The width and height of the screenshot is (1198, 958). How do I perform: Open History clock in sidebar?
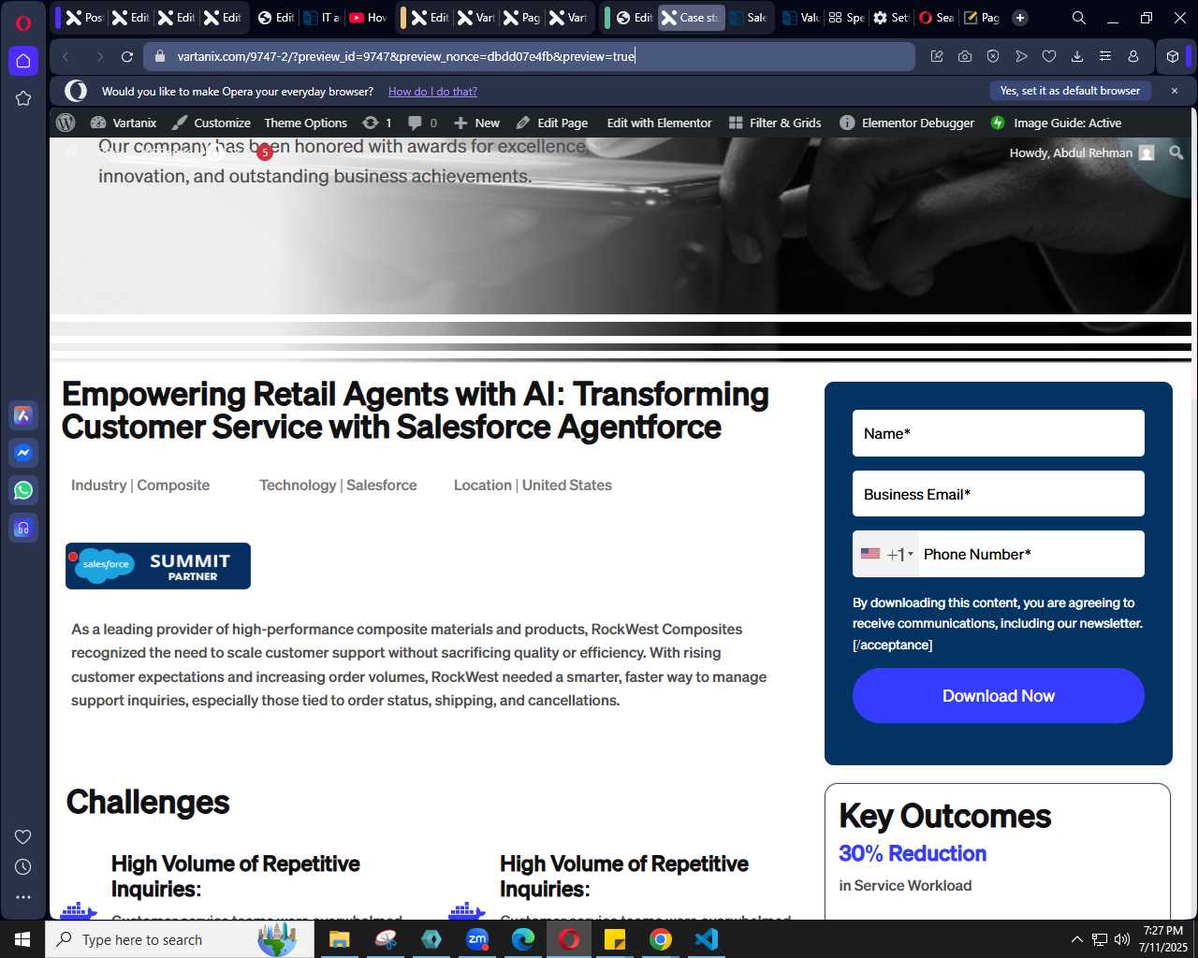[23, 867]
